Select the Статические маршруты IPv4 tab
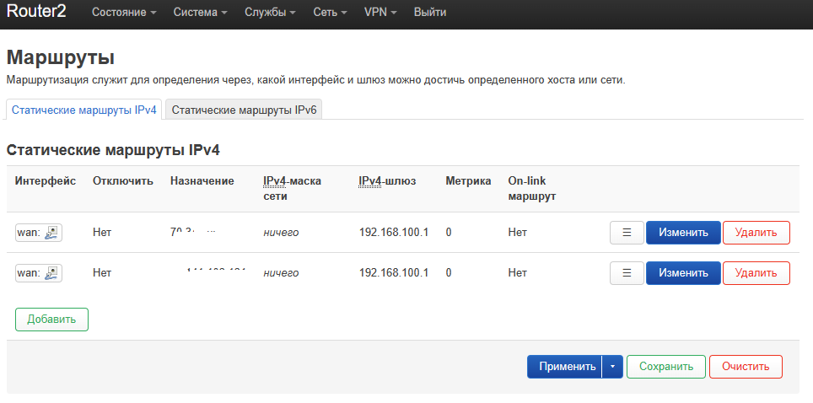 (84, 110)
